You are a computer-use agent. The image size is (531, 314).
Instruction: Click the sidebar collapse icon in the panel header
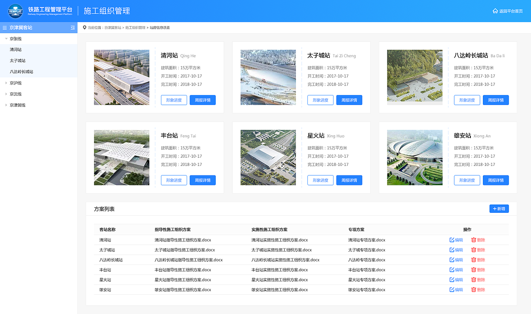pos(73,27)
